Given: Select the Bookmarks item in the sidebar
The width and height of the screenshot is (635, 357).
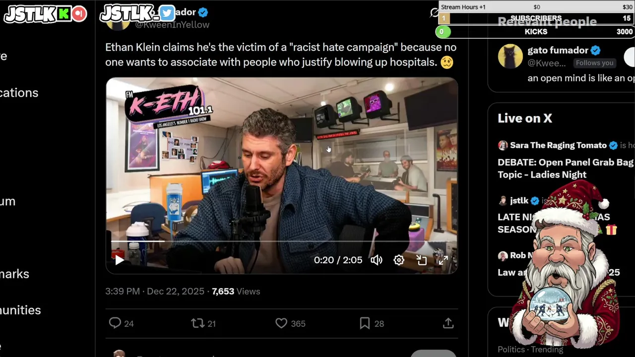Looking at the screenshot, I should click(14, 274).
